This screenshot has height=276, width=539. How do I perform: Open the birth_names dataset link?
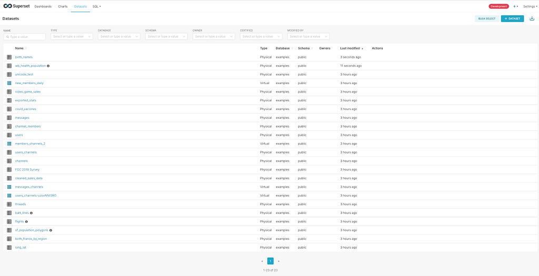[24, 57]
